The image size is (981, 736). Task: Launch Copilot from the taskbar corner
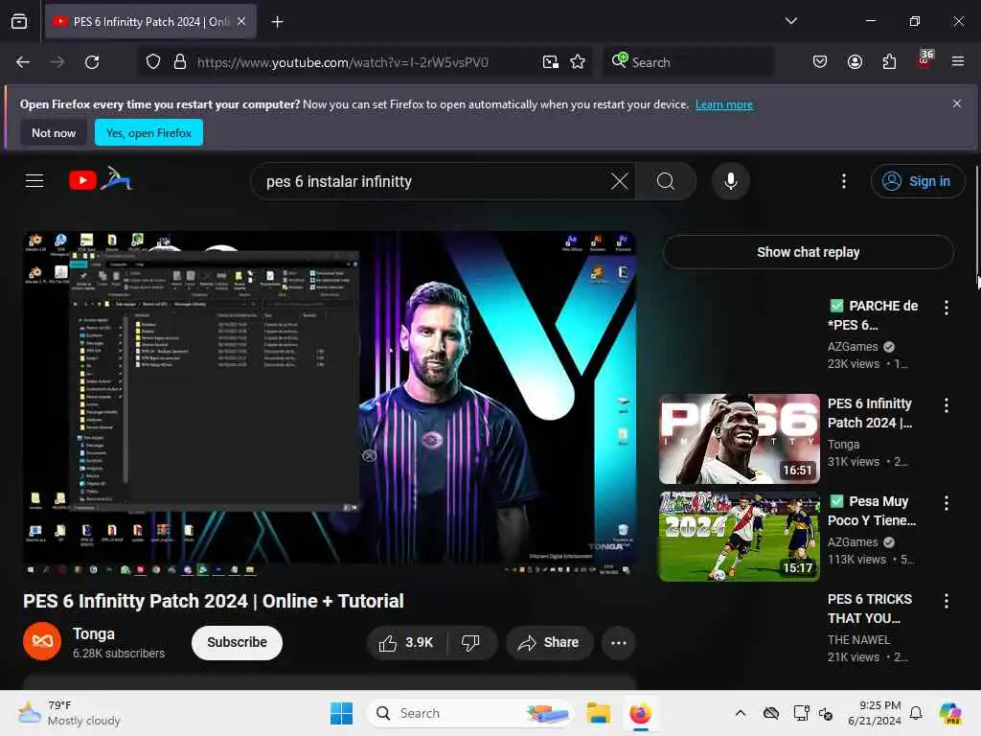tap(949, 713)
